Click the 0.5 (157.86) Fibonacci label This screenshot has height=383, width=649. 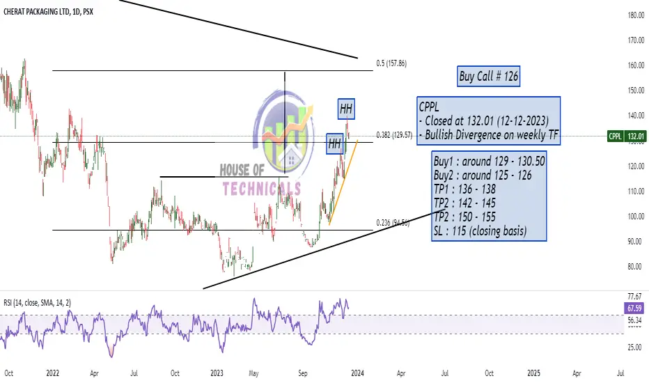tap(391, 63)
